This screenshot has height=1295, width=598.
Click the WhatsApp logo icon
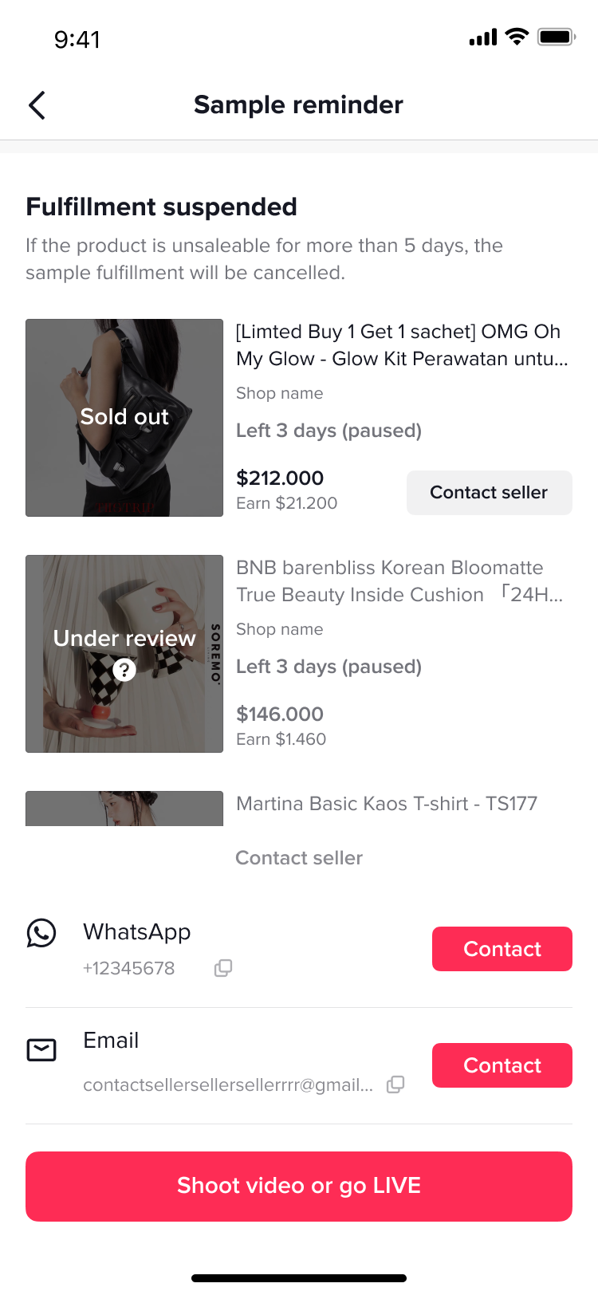41,933
